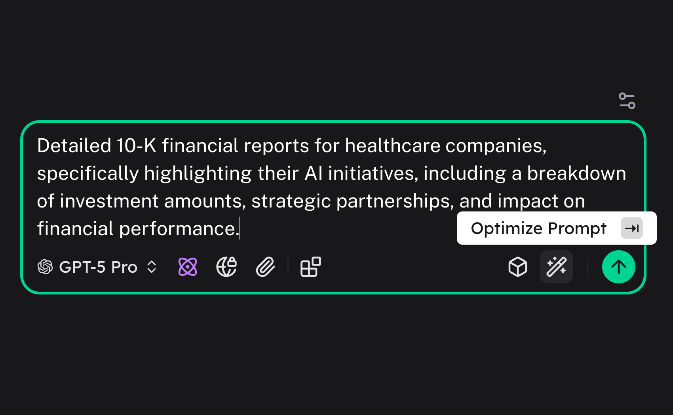673x415 pixels.
Task: Toggle the purple atom reasoning mode
Action: (188, 267)
